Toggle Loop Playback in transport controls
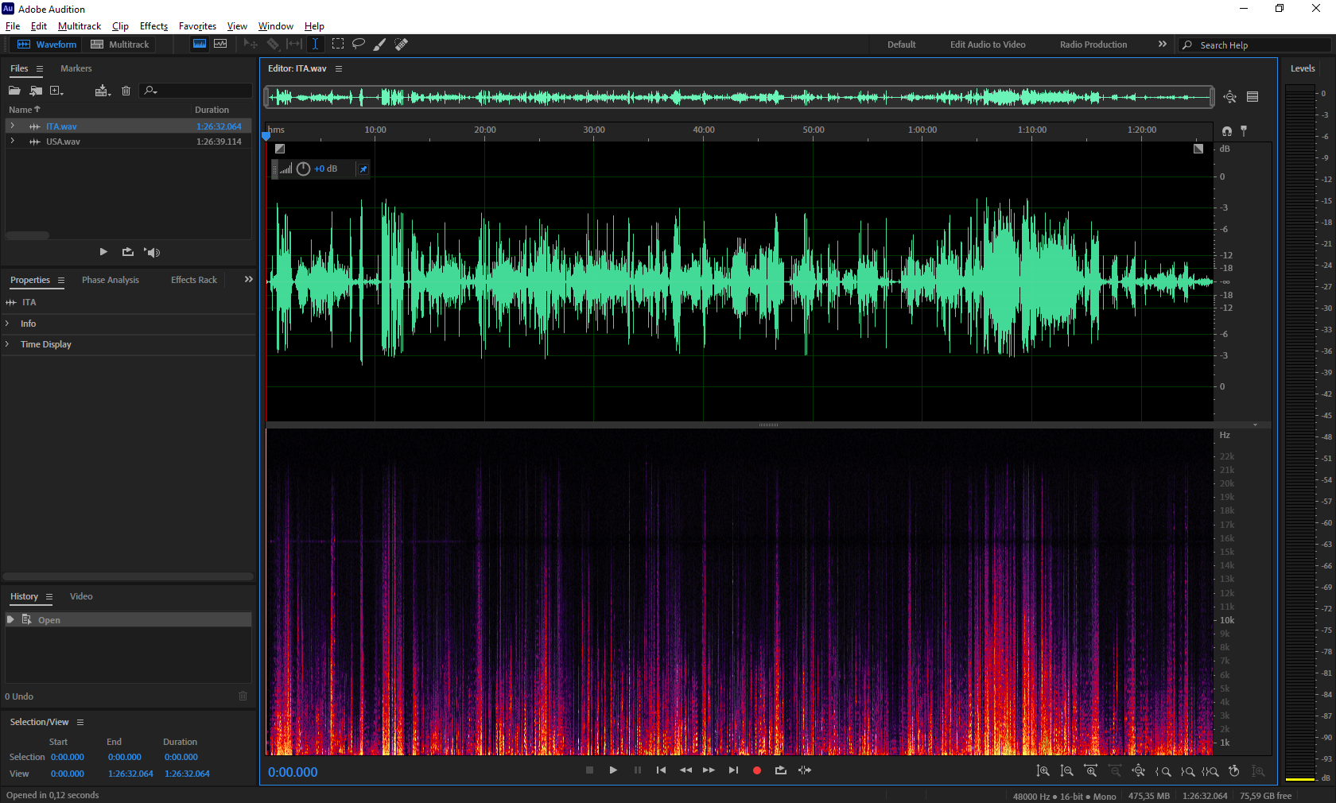This screenshot has width=1336, height=803. [780, 770]
